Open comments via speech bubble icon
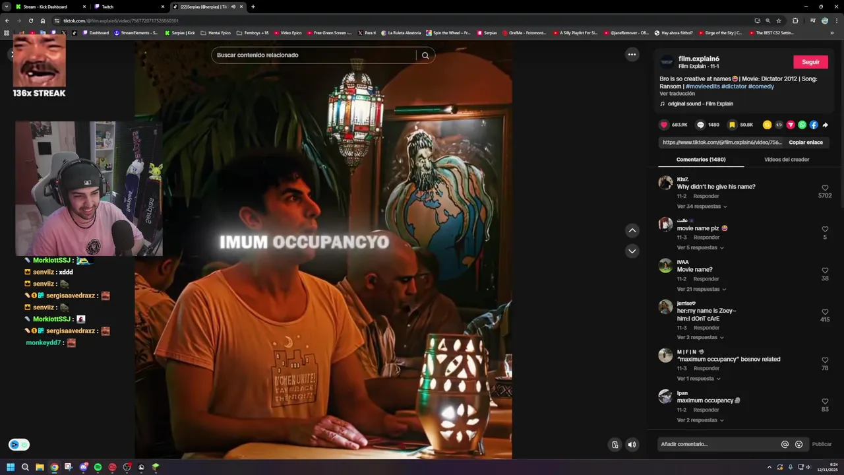Viewport: 844px width, 475px height. [x=700, y=125]
